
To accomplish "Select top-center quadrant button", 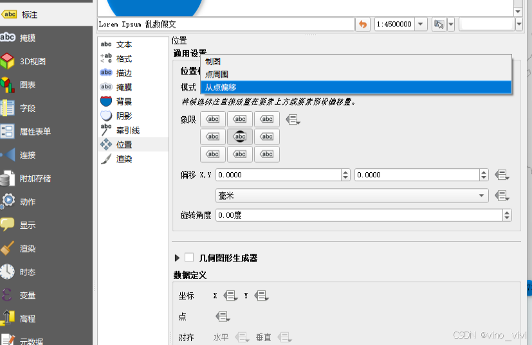I will [240, 119].
